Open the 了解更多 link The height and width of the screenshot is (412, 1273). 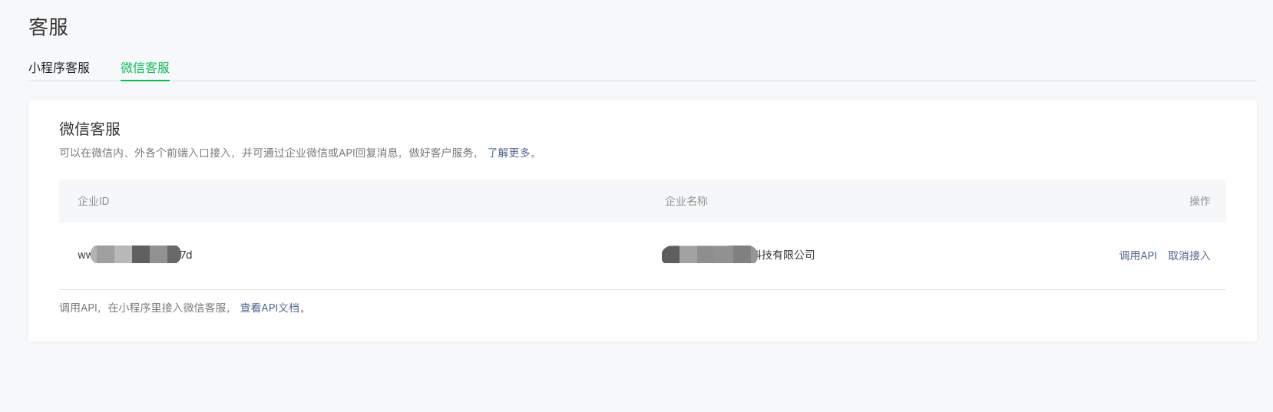coord(509,153)
